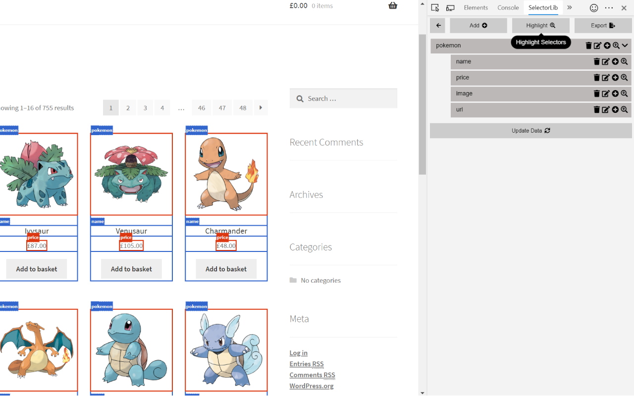
Task: Click the Export button
Action: [x=603, y=26]
